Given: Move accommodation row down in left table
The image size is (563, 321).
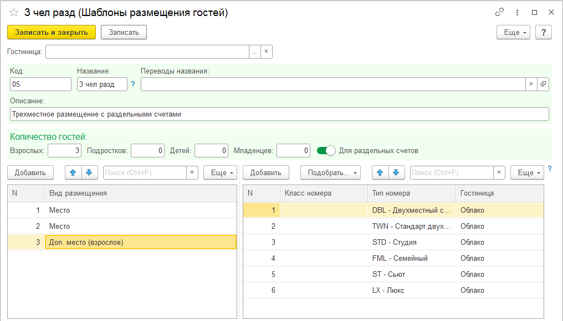Looking at the screenshot, I should [x=89, y=173].
